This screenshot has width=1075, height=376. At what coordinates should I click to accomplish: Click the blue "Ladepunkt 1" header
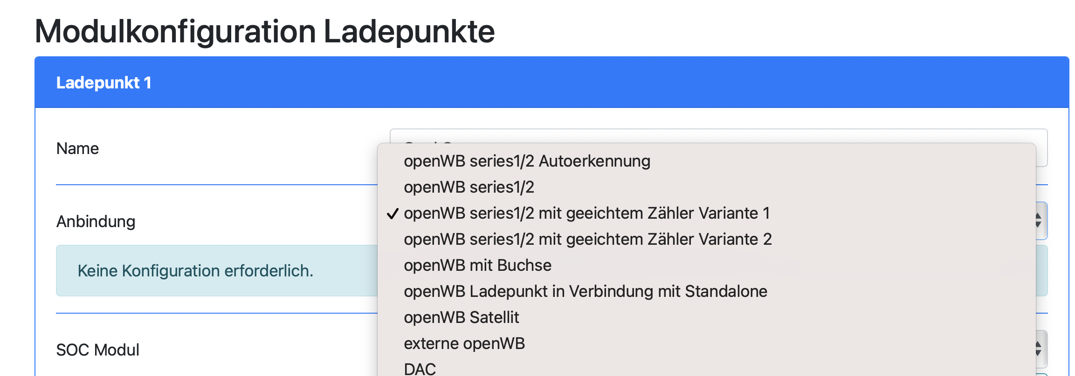tap(551, 82)
